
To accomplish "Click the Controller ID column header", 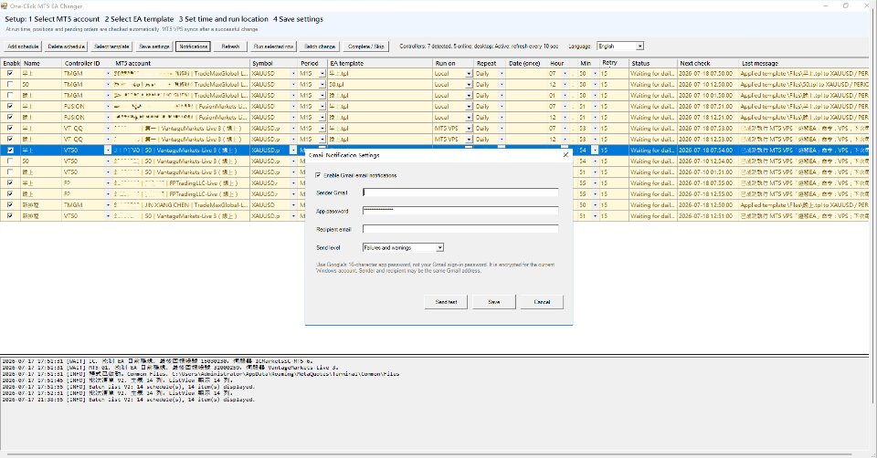I will (x=87, y=63).
